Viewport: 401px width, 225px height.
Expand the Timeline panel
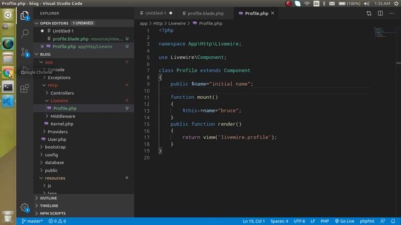(x=83, y=206)
